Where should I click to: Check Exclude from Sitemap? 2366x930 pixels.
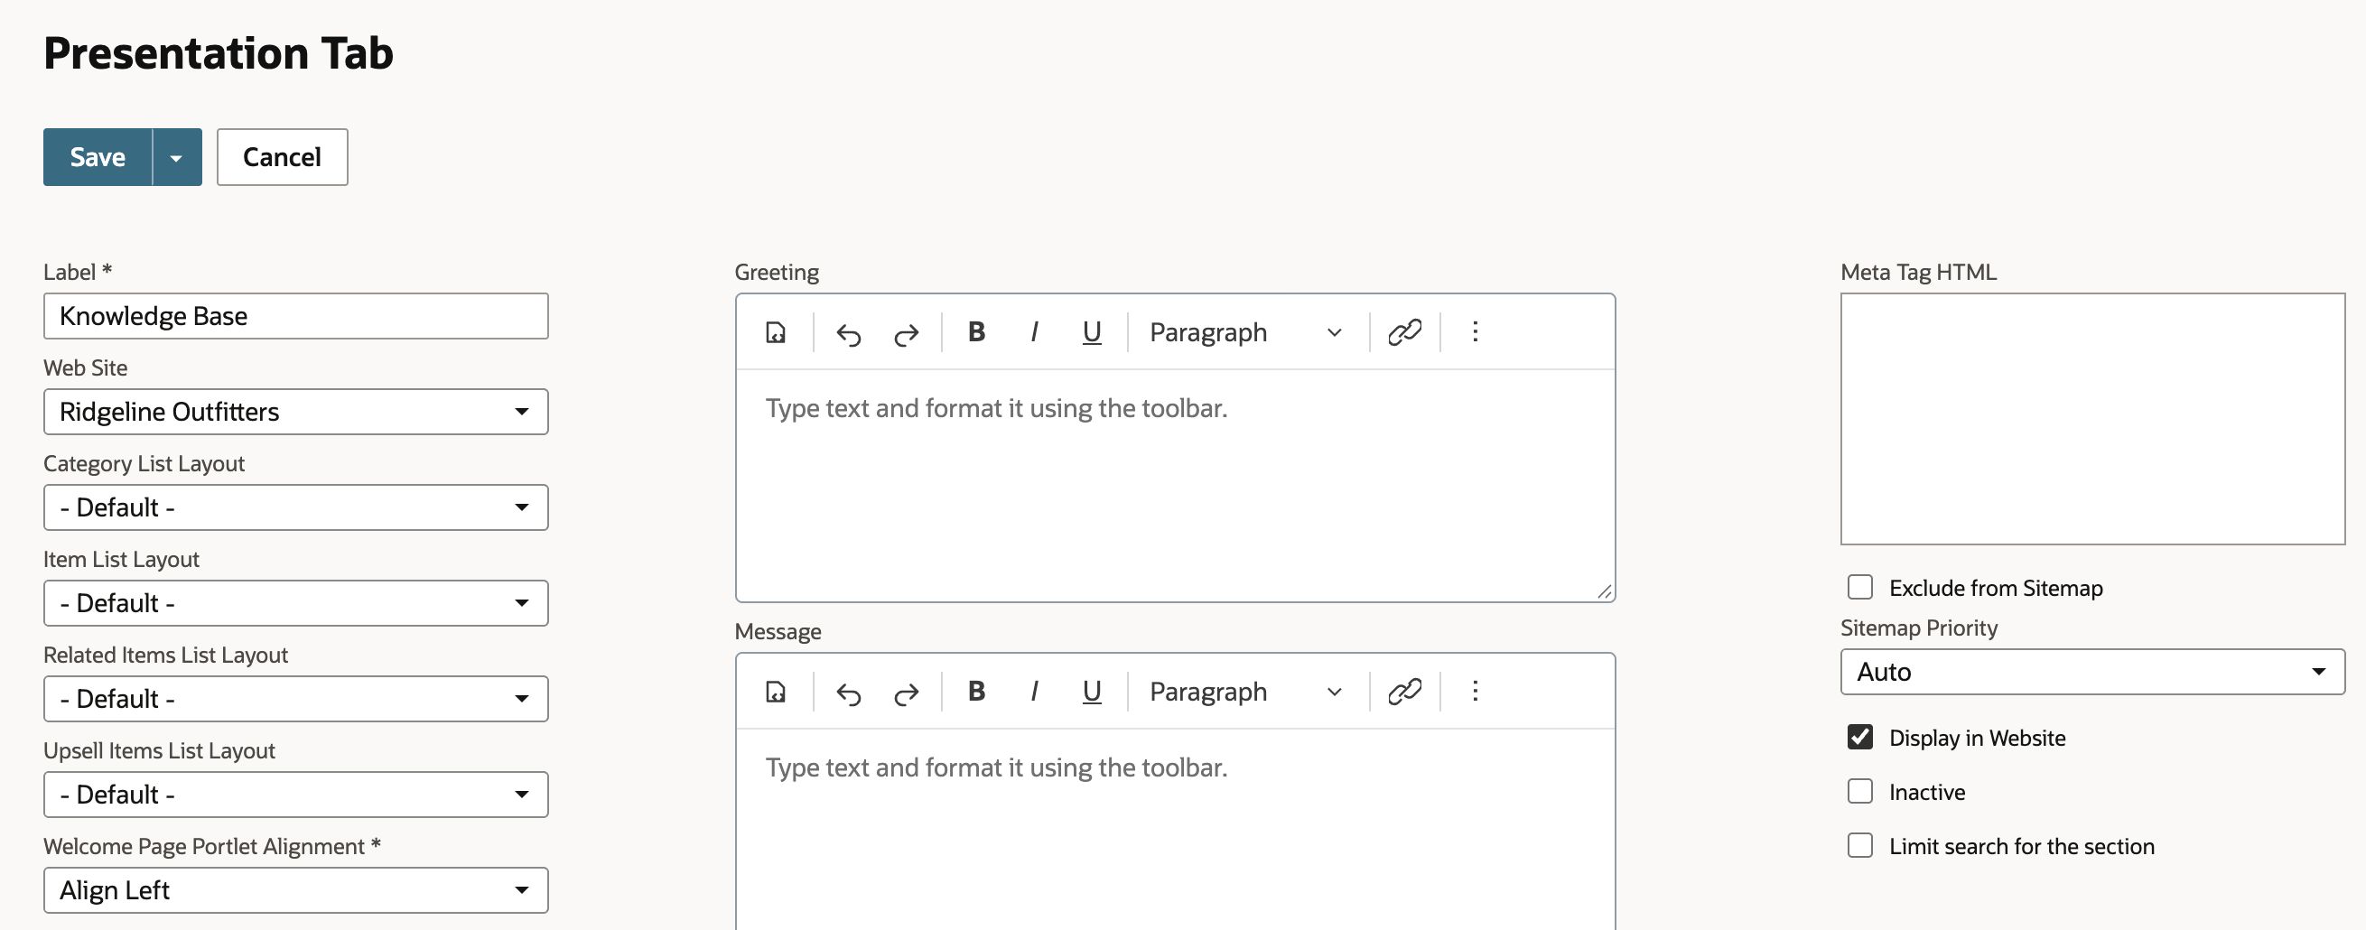(1860, 588)
